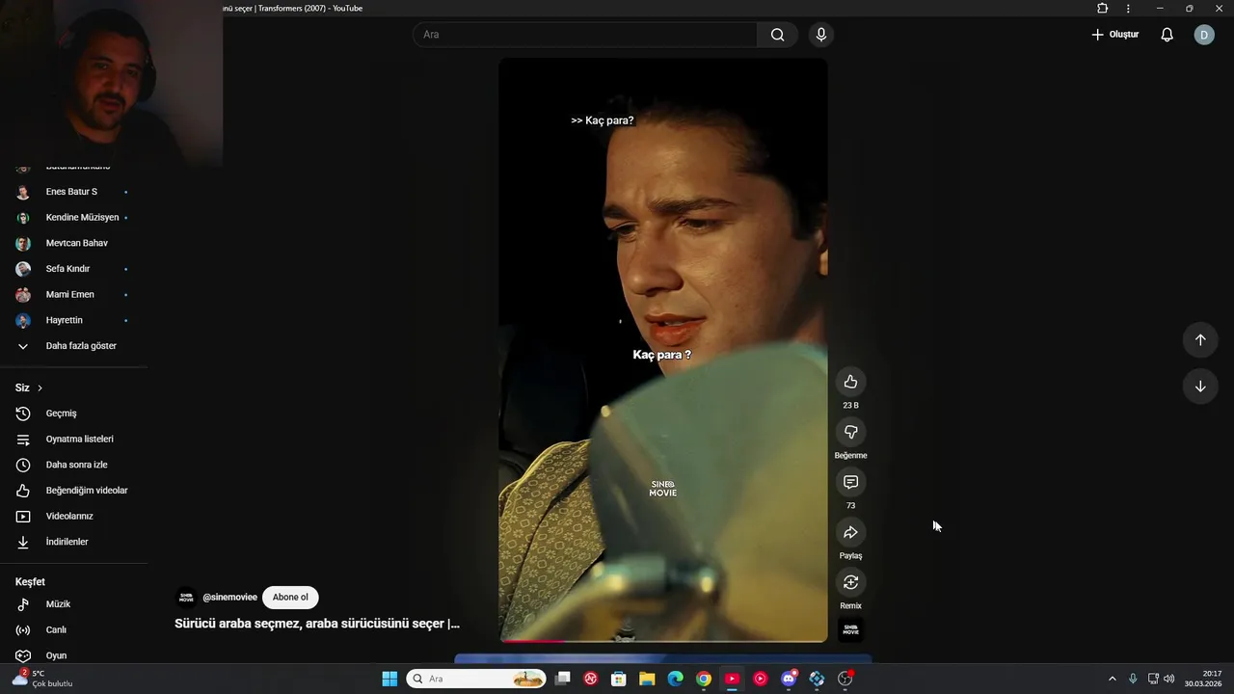1234x694 pixels.
Task: Start voice search with microphone
Action: 820,35
